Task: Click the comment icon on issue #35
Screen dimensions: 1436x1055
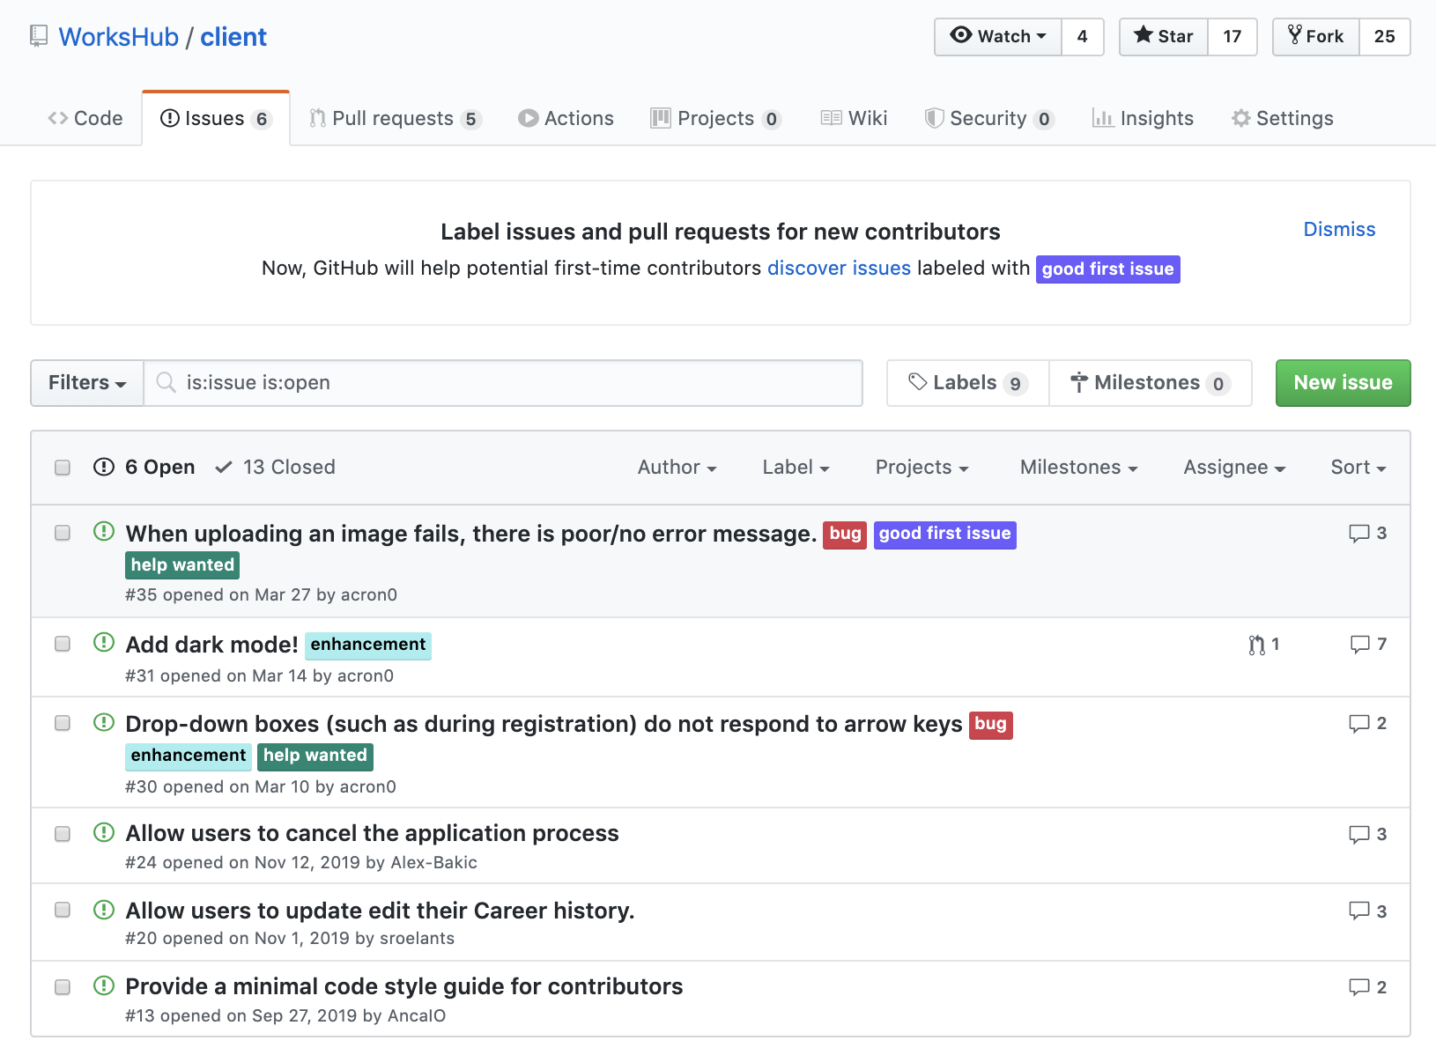Action: pos(1358,534)
